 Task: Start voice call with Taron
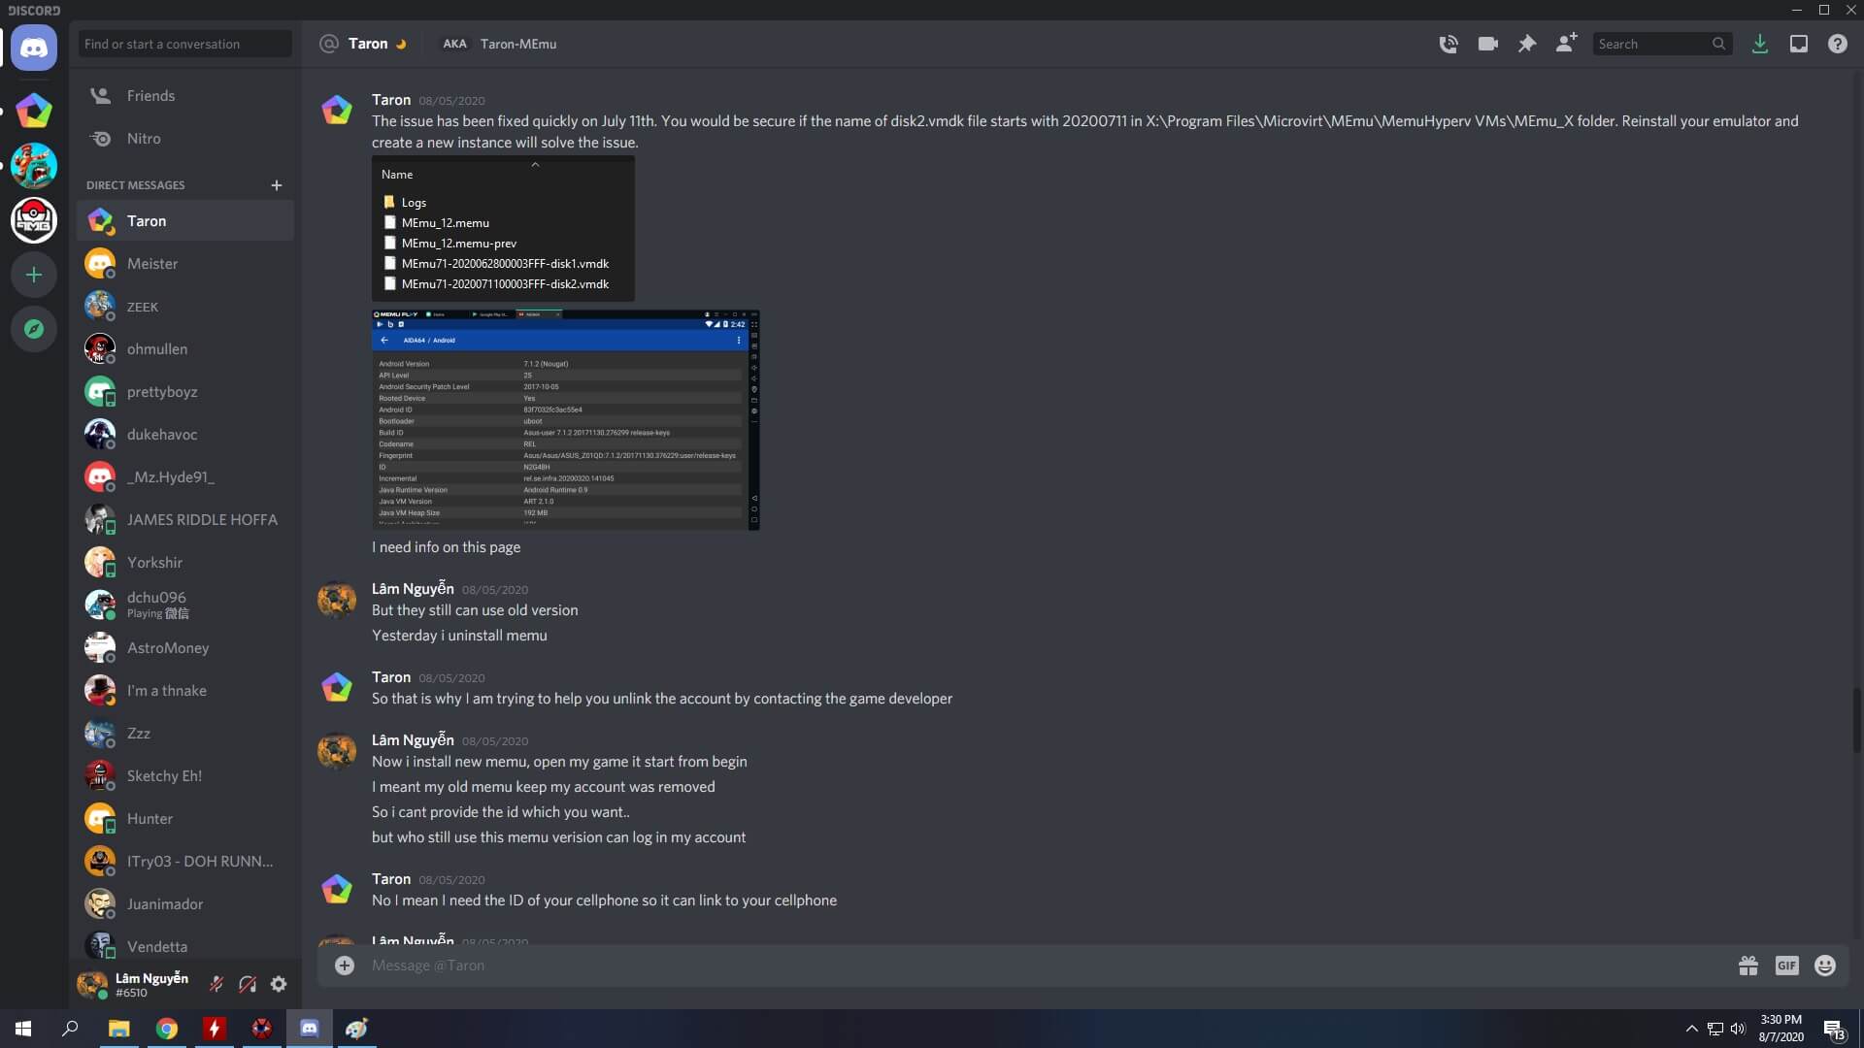1448,44
